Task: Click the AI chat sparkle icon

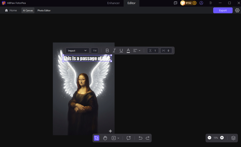Action: click(x=129, y=138)
